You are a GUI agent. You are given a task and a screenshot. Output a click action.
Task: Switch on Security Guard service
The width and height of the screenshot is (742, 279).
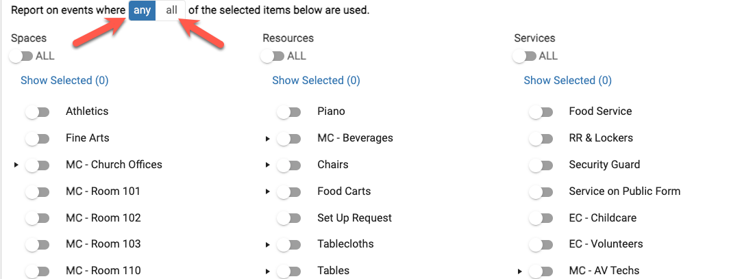coord(541,165)
